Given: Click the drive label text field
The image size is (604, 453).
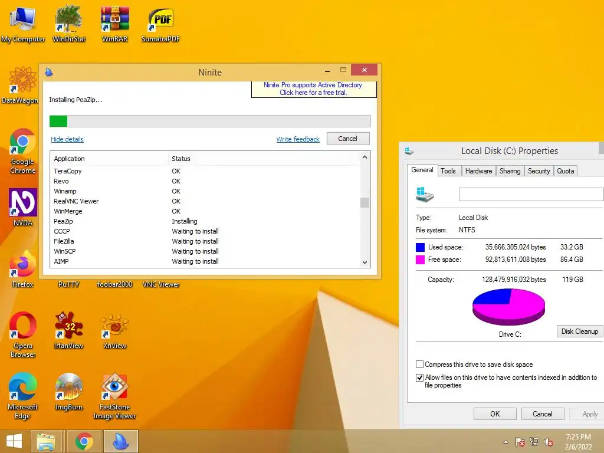Looking at the screenshot, I should click(531, 194).
